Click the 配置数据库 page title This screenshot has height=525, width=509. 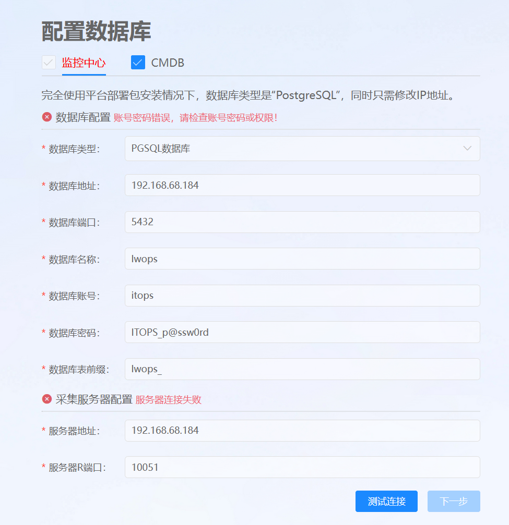click(96, 31)
